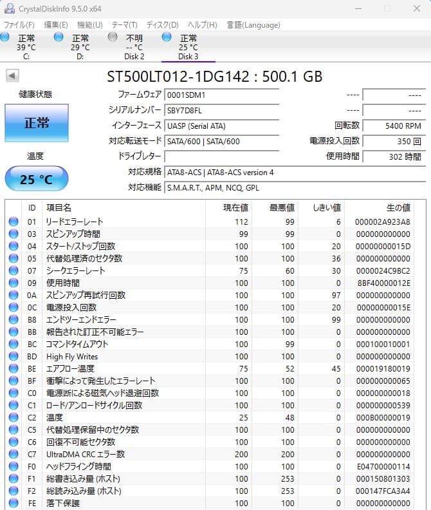Click model title ST500LT012-1DG142 : 500.1 GB
This screenshot has height=510, width=431.
point(215,77)
